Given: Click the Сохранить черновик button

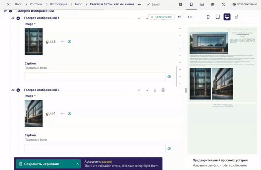Looking at the screenshot, I should 45,164.
